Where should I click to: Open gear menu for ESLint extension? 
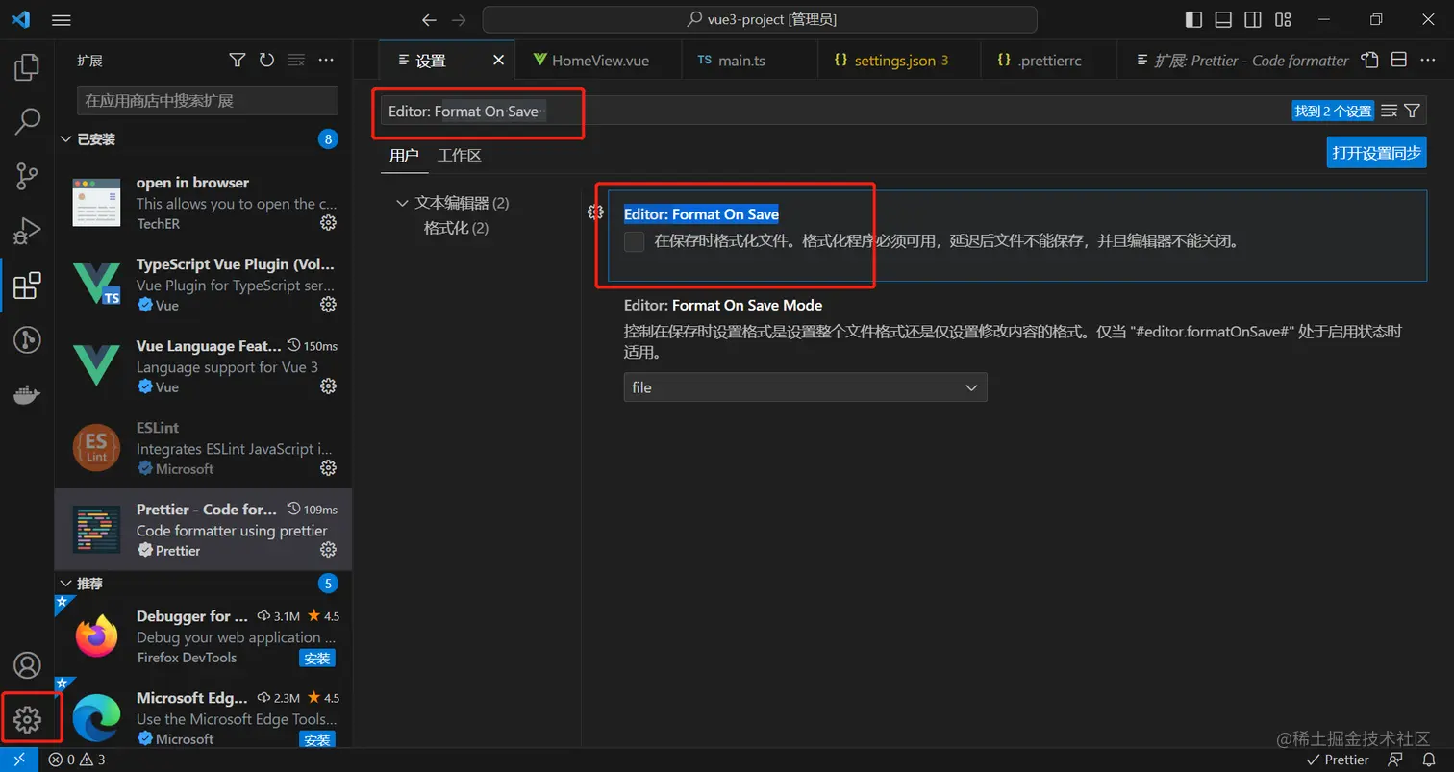[x=328, y=468]
